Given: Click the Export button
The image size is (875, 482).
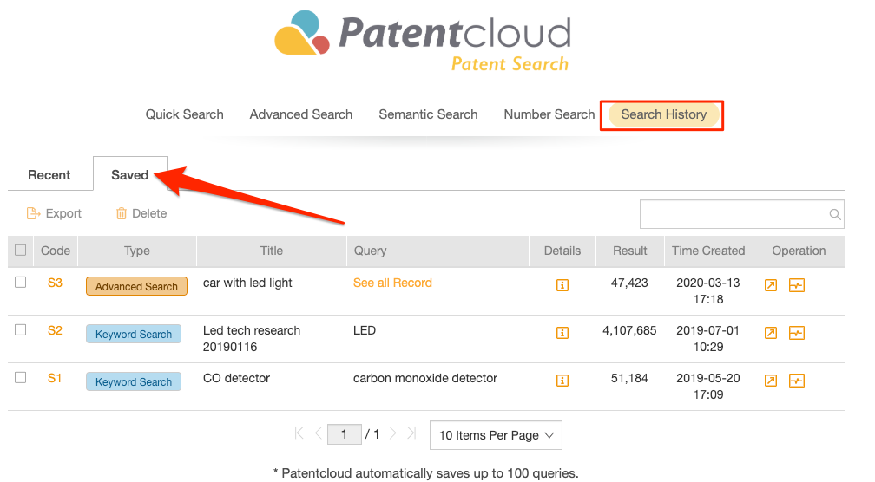Looking at the screenshot, I should click(x=54, y=213).
